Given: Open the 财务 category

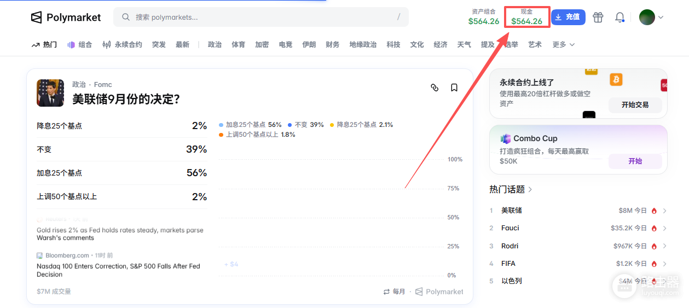Looking at the screenshot, I should [332, 44].
